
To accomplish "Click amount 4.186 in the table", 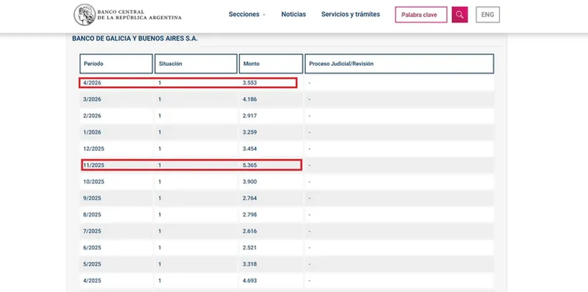I will [249, 99].
